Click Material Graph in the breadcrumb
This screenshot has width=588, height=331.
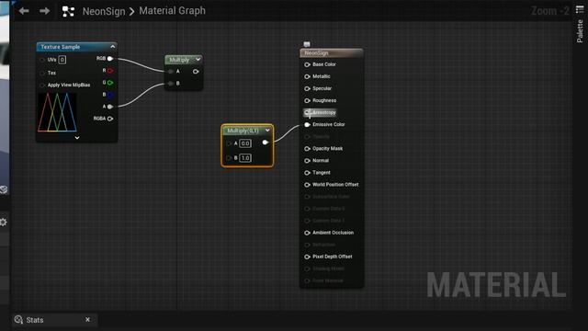[172, 11]
